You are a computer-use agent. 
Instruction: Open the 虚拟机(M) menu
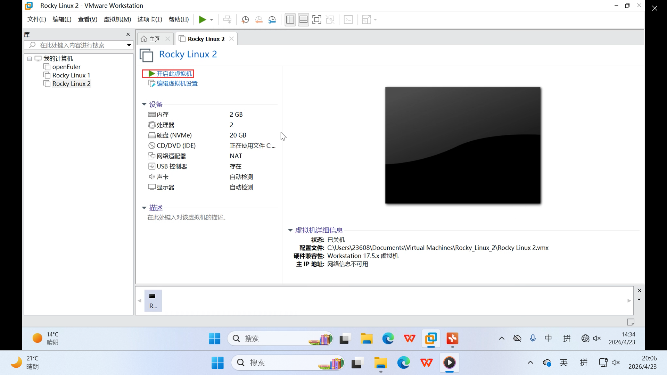[117, 19]
